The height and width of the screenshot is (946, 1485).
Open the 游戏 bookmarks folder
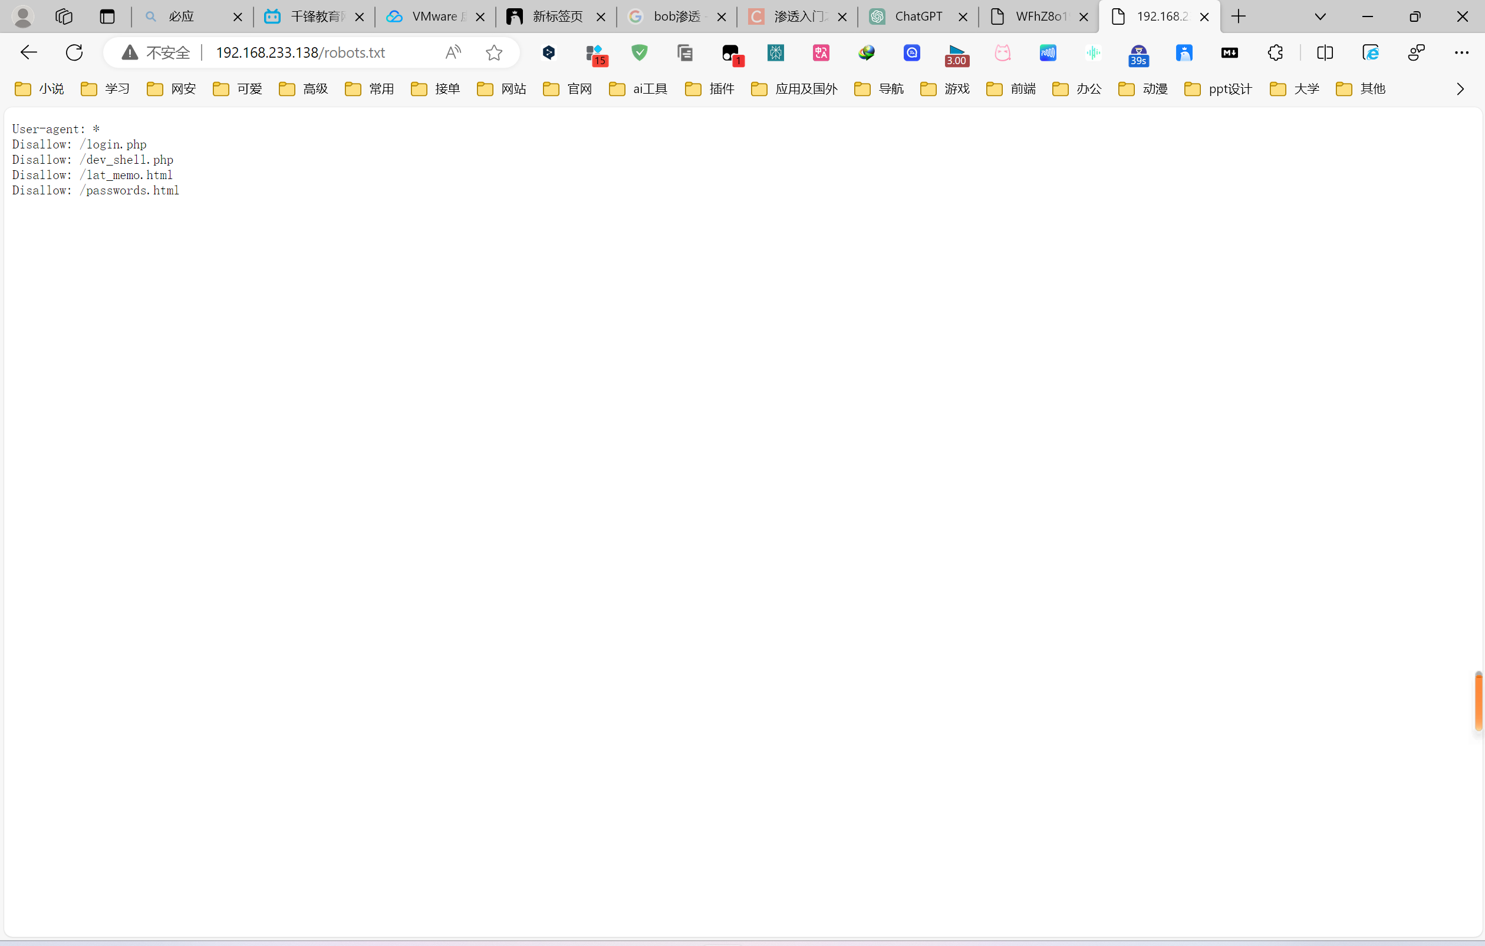pyautogui.click(x=945, y=90)
